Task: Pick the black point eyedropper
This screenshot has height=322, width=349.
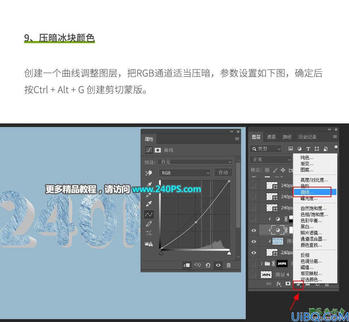Action: tap(149, 184)
